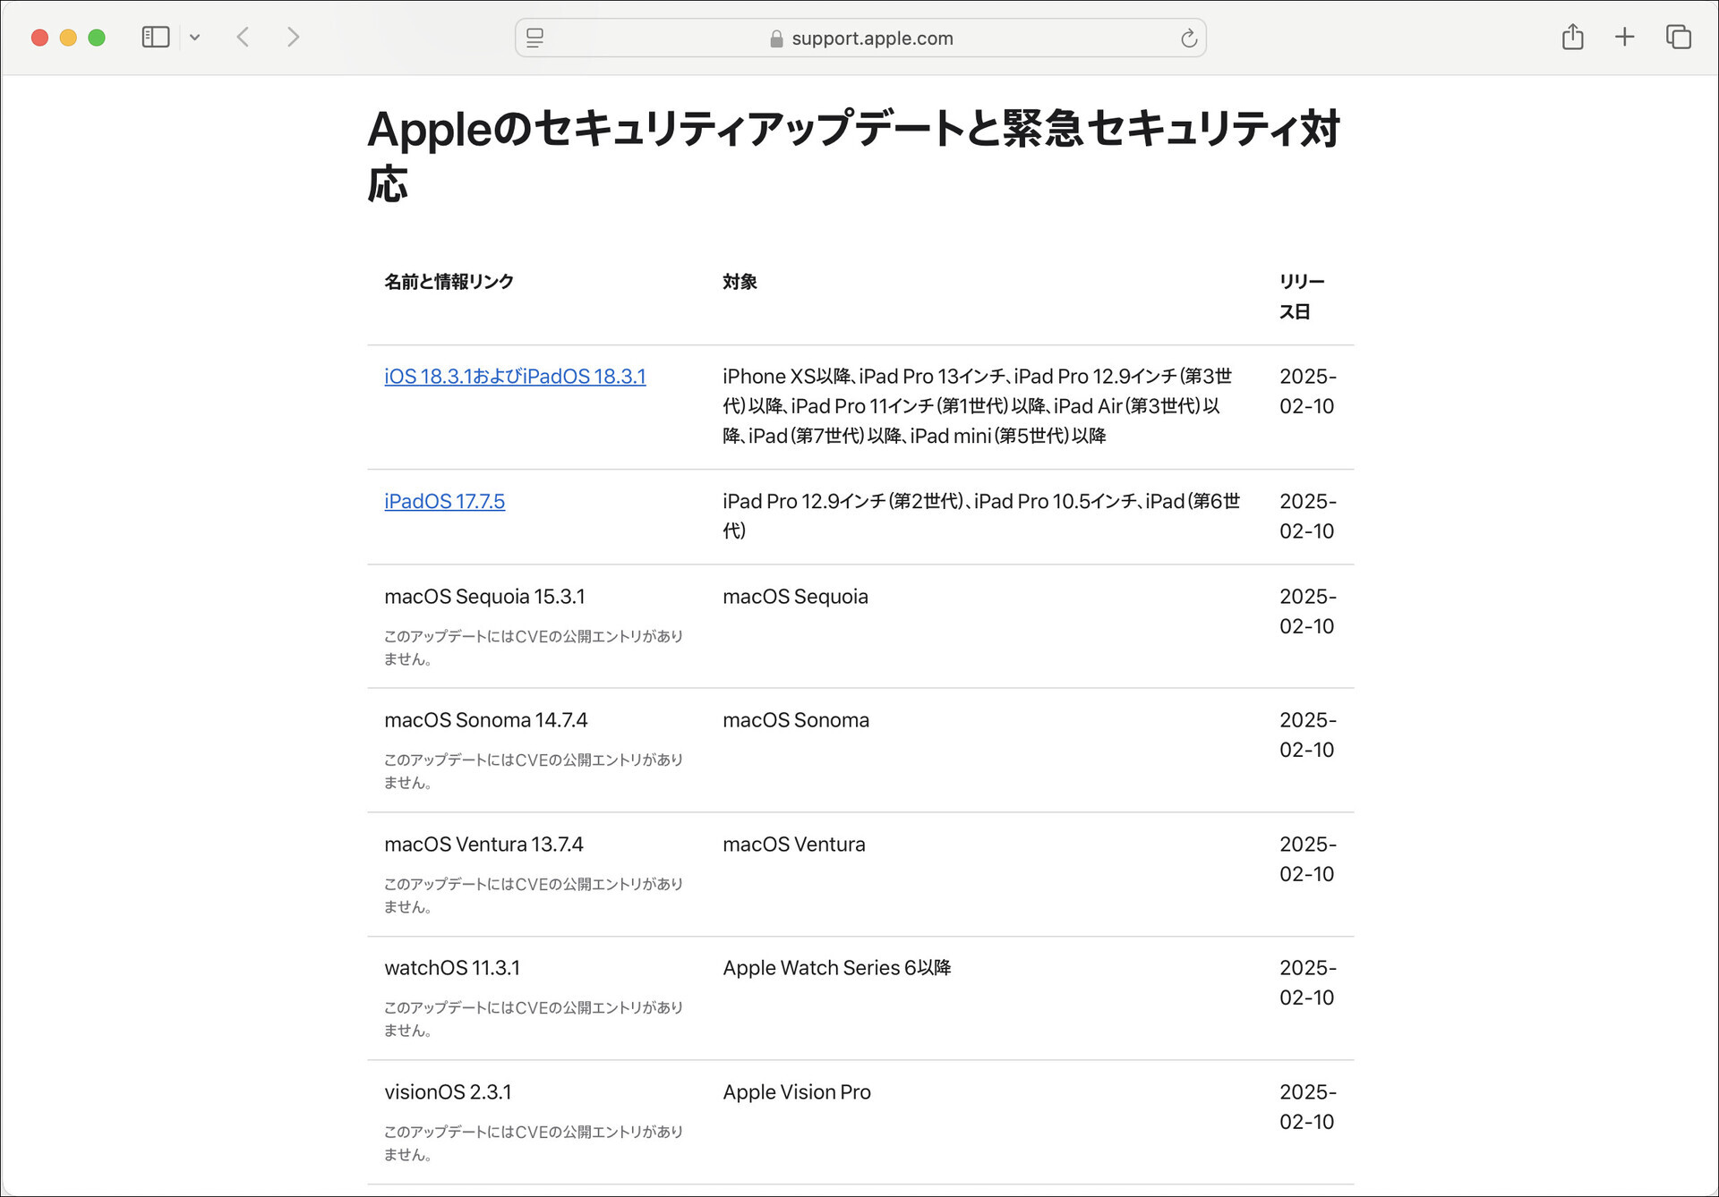Focus the support.apple.com address field

point(860,38)
